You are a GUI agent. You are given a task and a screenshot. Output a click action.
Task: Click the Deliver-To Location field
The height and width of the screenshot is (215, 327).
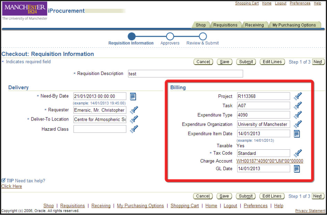tap(100, 119)
